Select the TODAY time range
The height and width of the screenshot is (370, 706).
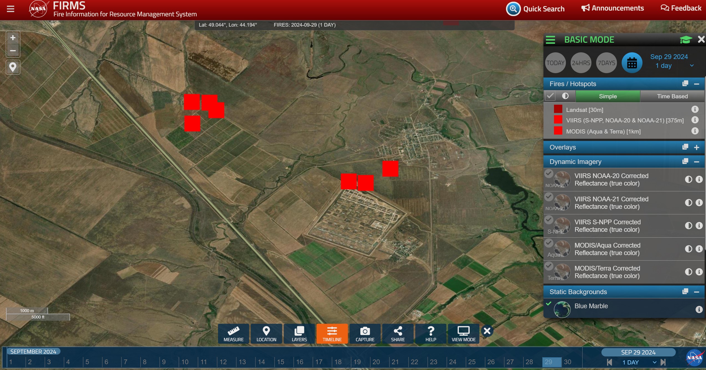(x=555, y=63)
